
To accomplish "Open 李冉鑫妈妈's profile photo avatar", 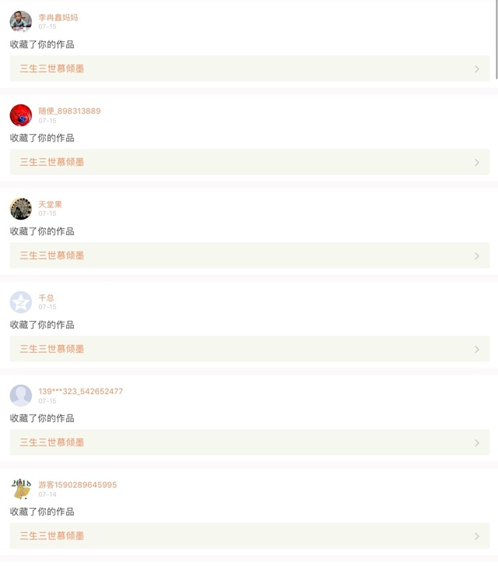I will (x=21, y=22).
